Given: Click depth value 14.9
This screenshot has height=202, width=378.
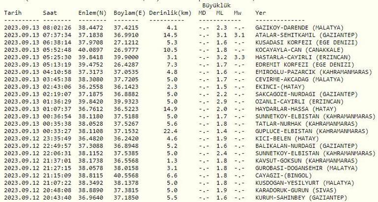Looking at the screenshot, I should pos(170,109).
